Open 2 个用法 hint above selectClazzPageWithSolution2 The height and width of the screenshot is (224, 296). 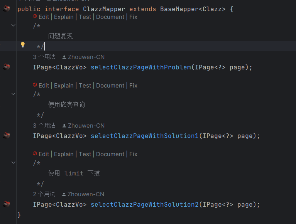[x=44, y=194]
